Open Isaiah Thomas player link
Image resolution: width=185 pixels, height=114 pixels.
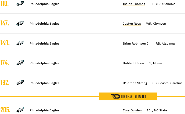coord(134,4)
